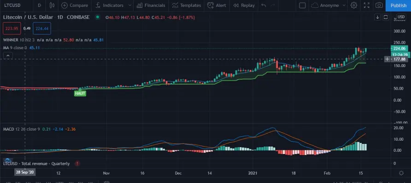Click the plus button at 177.88

[x=387, y=59]
